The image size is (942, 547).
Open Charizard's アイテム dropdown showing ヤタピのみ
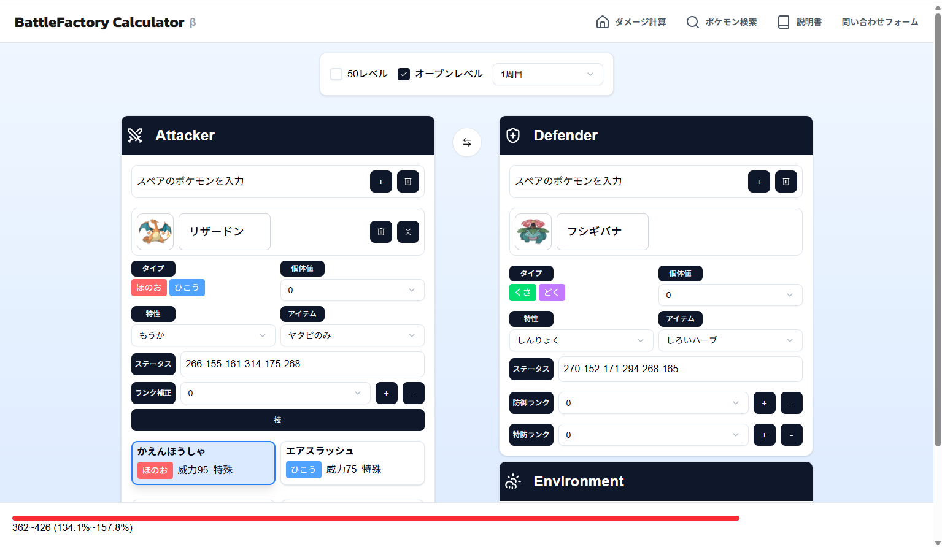tap(352, 335)
